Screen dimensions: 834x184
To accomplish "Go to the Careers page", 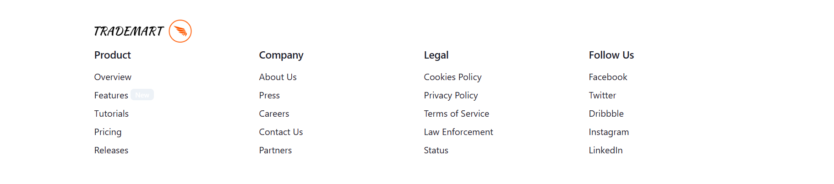I will tap(274, 114).
